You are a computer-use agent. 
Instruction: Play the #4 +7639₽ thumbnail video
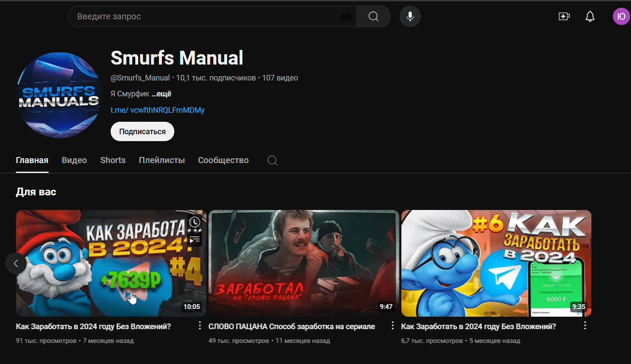pos(111,263)
